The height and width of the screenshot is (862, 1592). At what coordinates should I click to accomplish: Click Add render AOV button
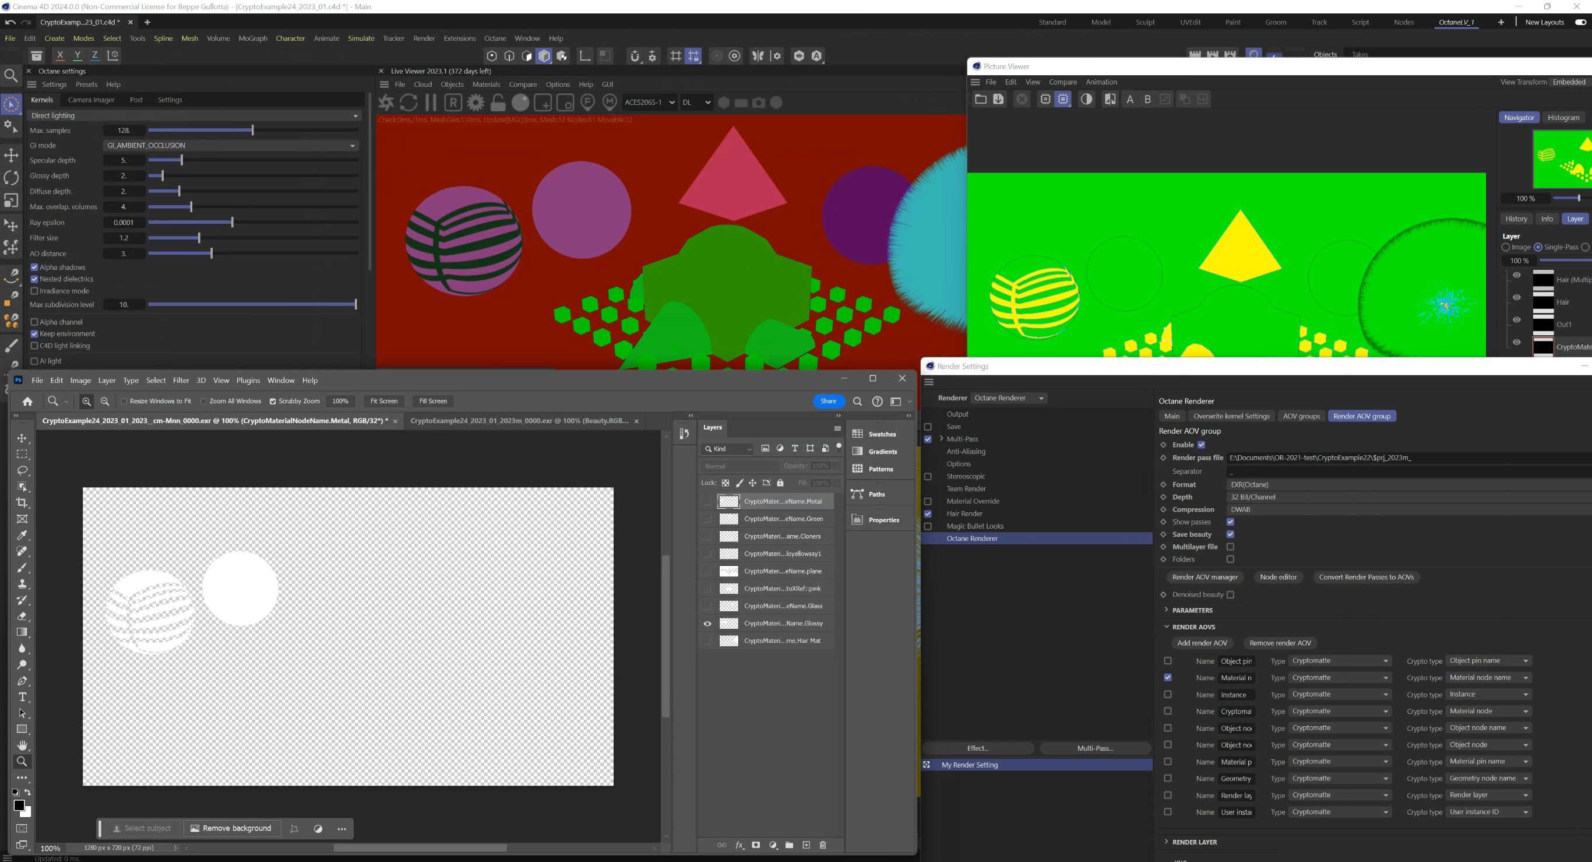1202,643
